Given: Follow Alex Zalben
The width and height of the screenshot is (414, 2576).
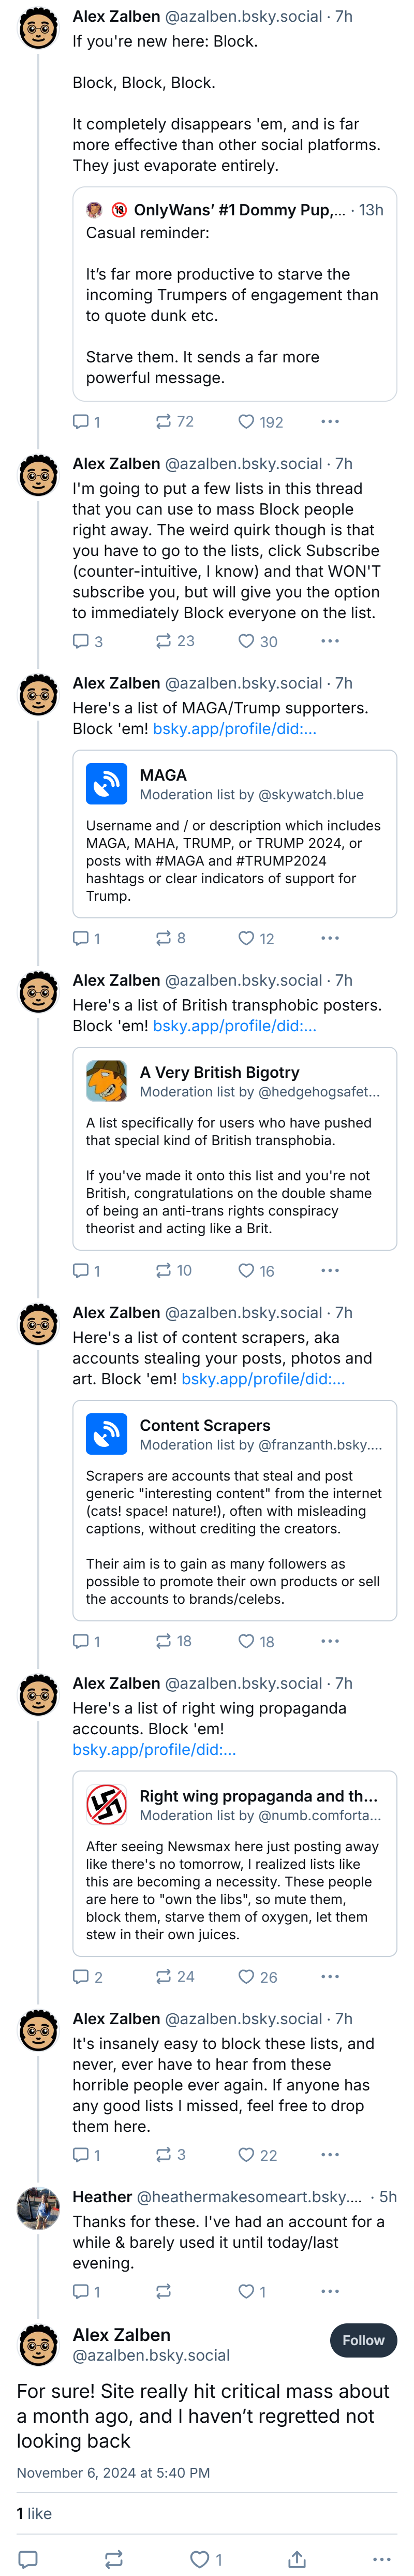Looking at the screenshot, I should click(x=363, y=2340).
